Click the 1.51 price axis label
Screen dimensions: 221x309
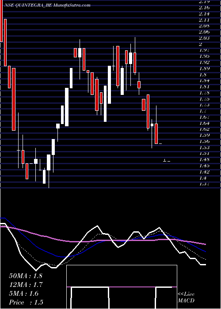coord(204,154)
